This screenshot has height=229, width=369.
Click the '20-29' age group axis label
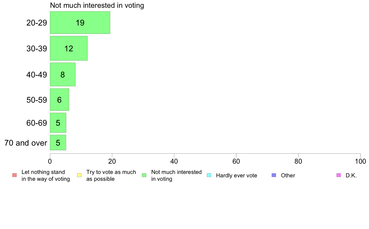tap(37, 23)
